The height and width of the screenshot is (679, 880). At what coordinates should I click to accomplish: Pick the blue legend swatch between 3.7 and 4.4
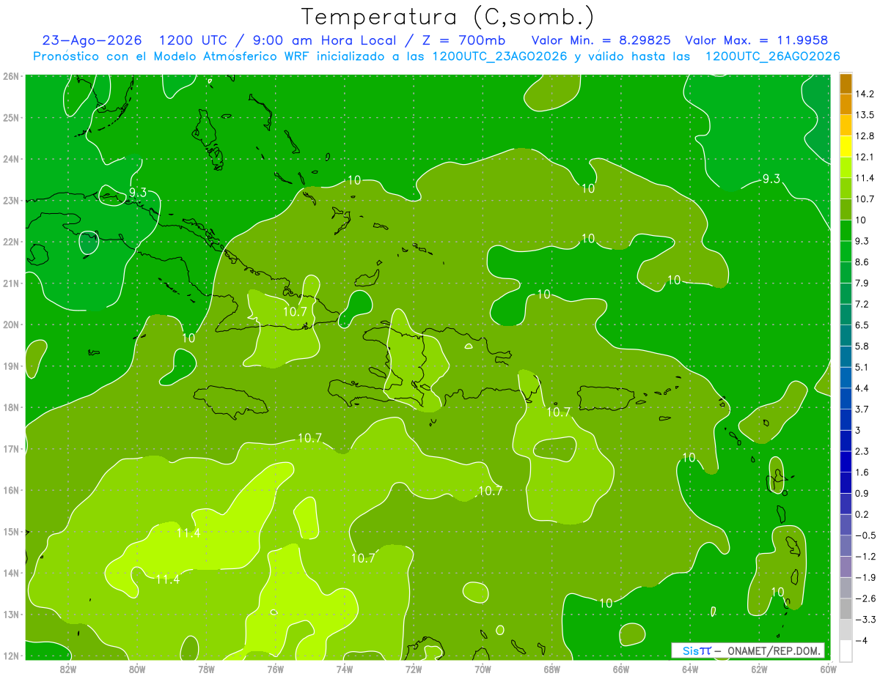(x=846, y=398)
